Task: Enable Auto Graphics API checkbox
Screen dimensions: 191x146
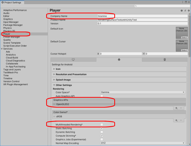Action: (x=102, y=96)
